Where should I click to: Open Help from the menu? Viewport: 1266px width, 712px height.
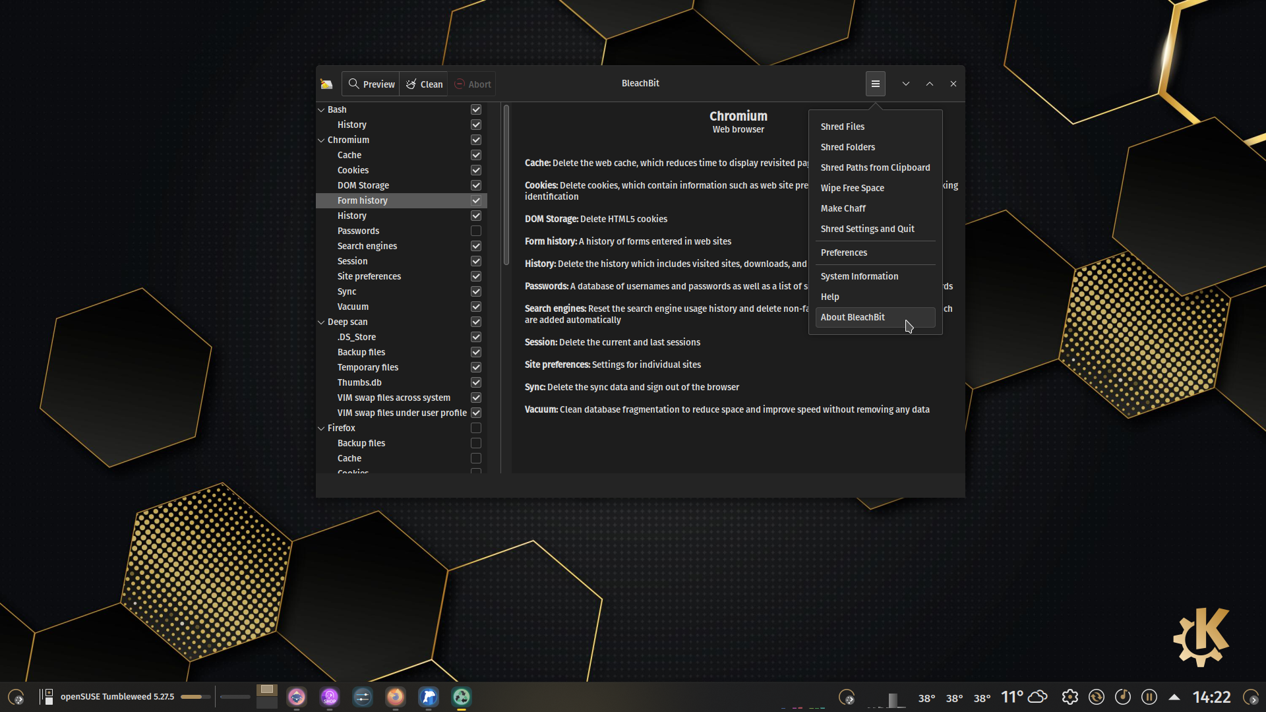click(875, 297)
